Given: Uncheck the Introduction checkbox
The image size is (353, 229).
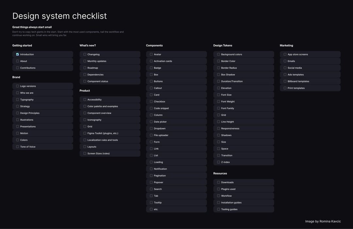Looking at the screenshot, I should (18, 54).
